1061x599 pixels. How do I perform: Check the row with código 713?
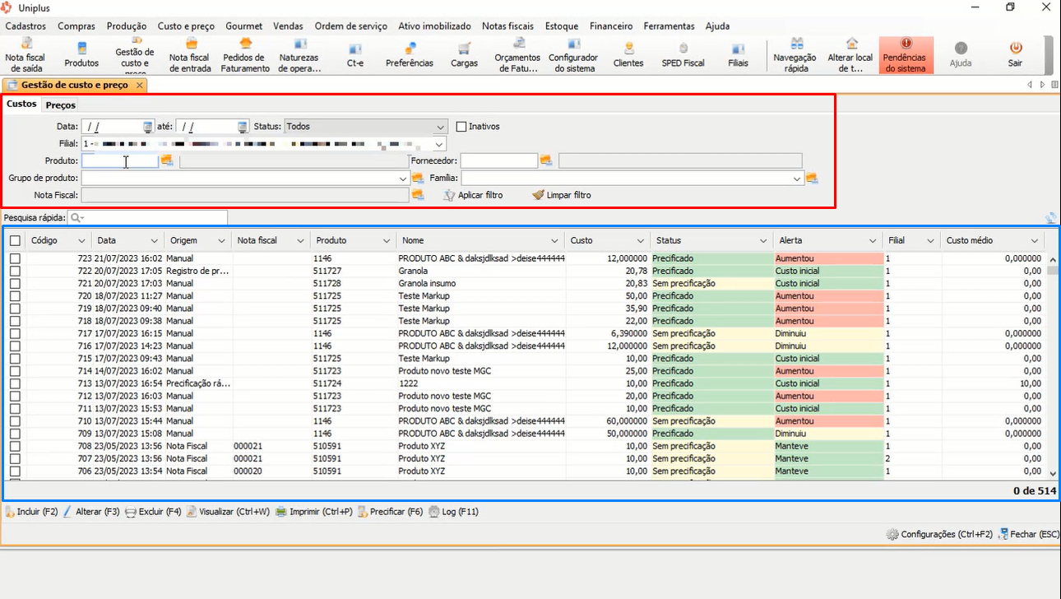(x=15, y=383)
